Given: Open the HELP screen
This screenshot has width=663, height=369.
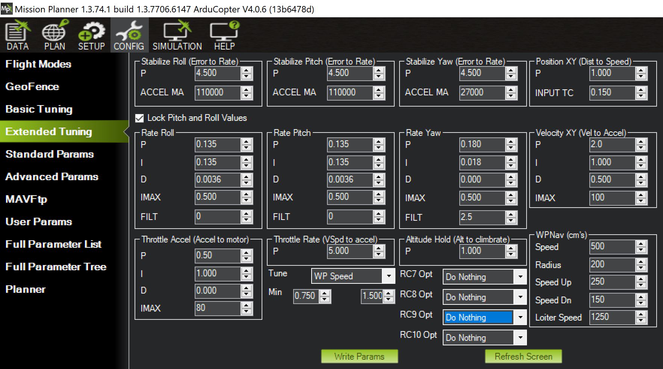Looking at the screenshot, I should pyautogui.click(x=224, y=35).
